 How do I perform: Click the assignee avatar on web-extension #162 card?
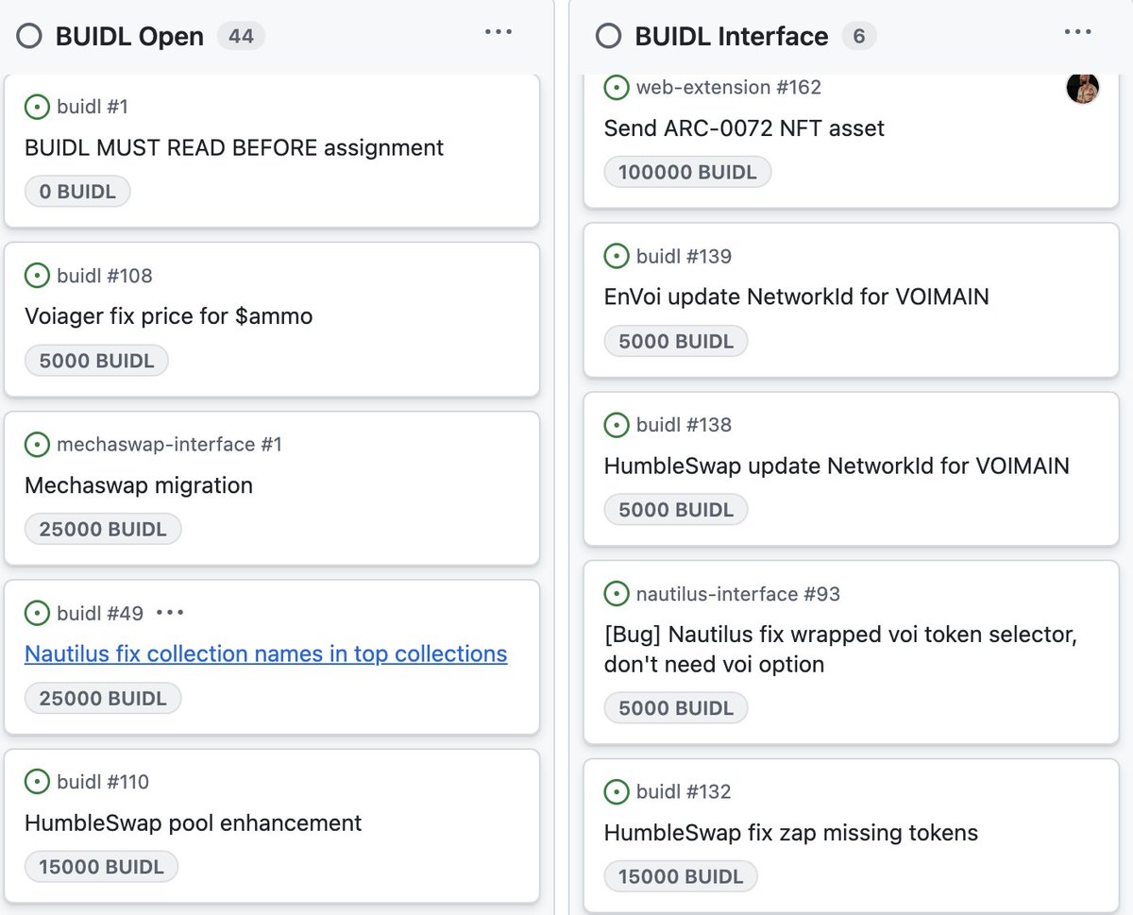(x=1083, y=88)
